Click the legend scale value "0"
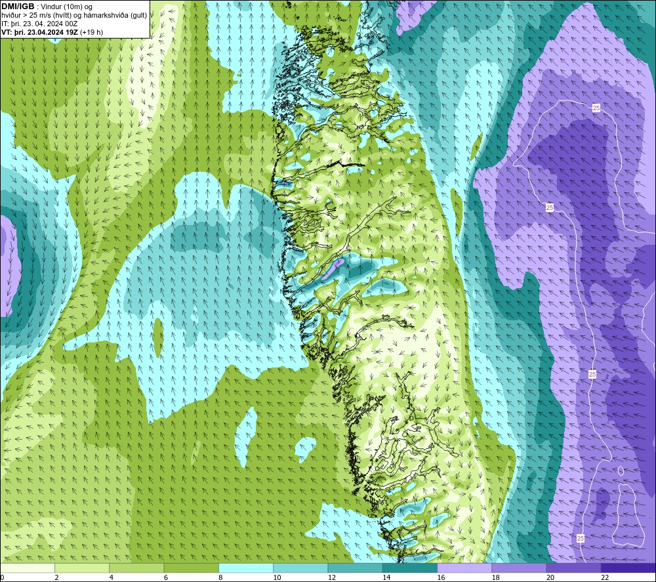 pyautogui.click(x=2, y=577)
